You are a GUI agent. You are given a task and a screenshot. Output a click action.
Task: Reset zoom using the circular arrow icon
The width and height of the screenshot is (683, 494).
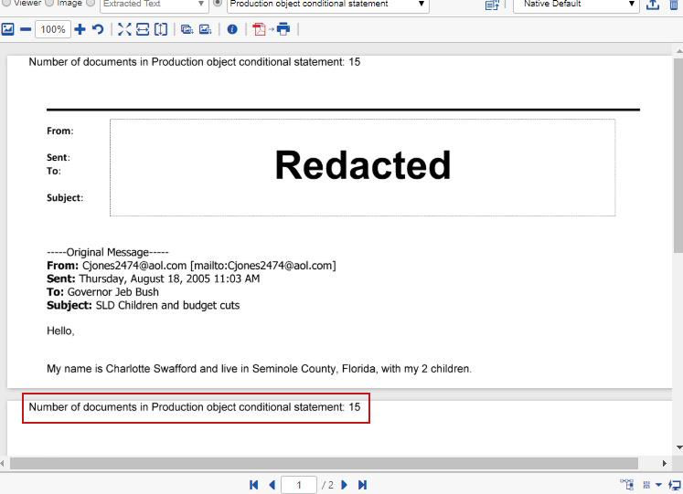(x=98, y=29)
